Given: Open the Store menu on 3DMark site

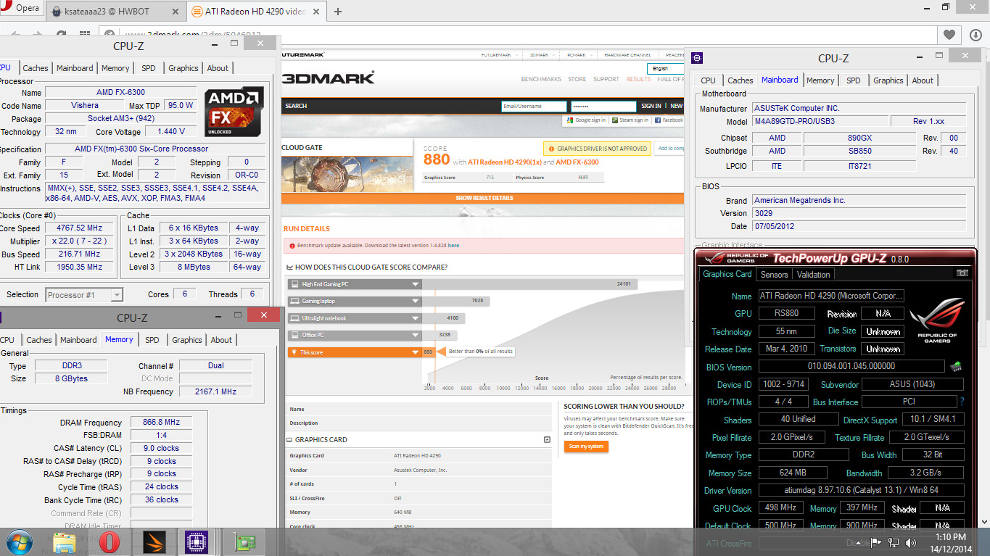Looking at the screenshot, I should tap(577, 79).
